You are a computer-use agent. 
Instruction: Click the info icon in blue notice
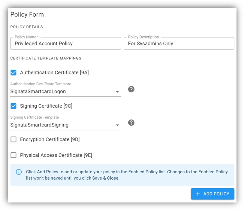19,172
